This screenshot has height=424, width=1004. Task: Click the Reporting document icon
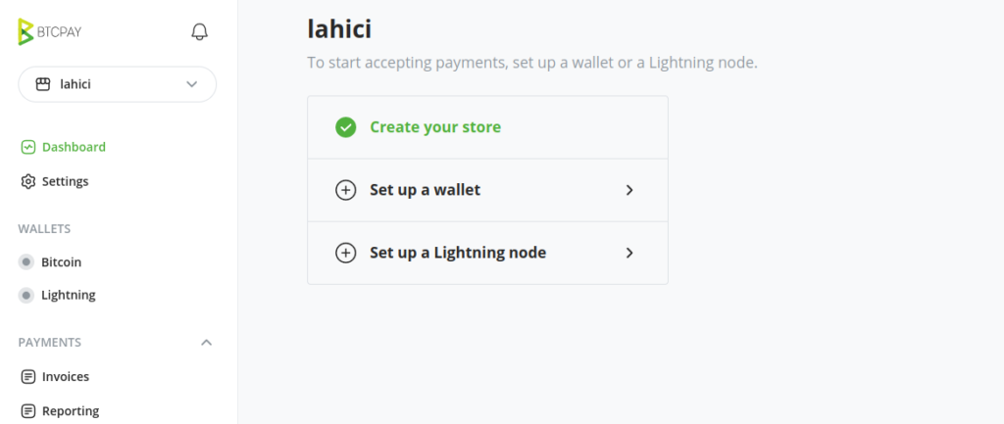coord(28,410)
